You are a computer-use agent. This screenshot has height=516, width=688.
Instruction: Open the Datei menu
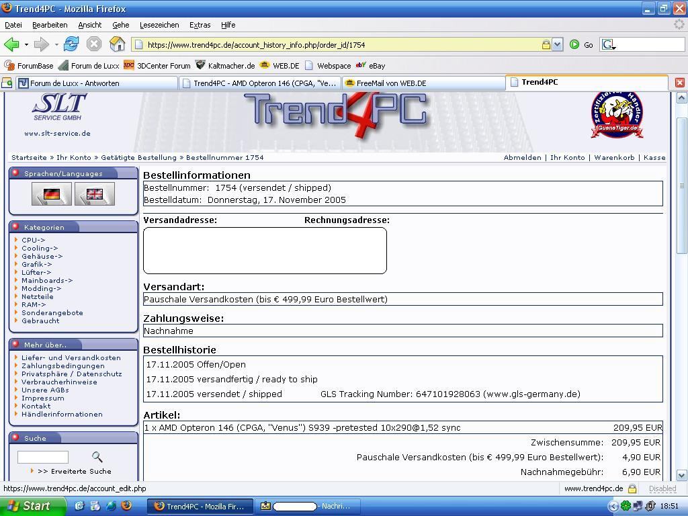pos(13,25)
